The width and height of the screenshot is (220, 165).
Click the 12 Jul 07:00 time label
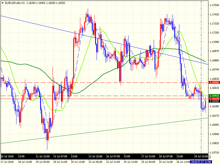[60, 156]
